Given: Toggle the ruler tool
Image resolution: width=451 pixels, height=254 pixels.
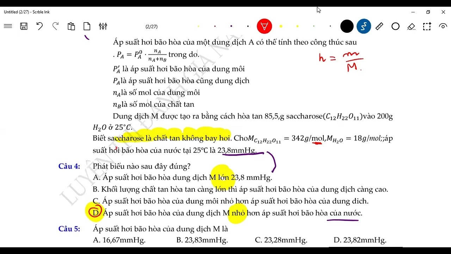Looking at the screenshot, I should [x=379, y=26].
